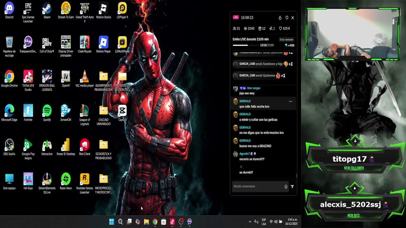Open the ESP LAA language switcher

[x=264, y=222]
